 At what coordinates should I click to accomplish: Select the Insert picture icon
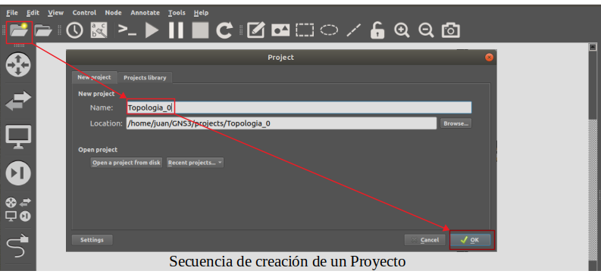(x=280, y=30)
